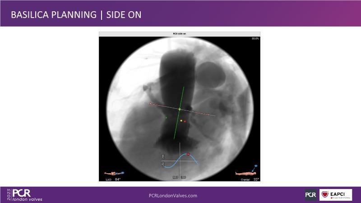Click the 'RCA side on' title bar

pos(180,34)
